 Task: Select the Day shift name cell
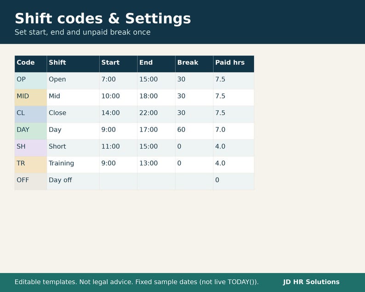73,131
